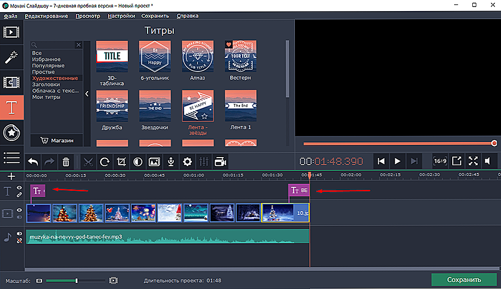Viewport: 501px width, 289px height.
Task: Open the Filters magic wand tab
Action: click(12, 57)
